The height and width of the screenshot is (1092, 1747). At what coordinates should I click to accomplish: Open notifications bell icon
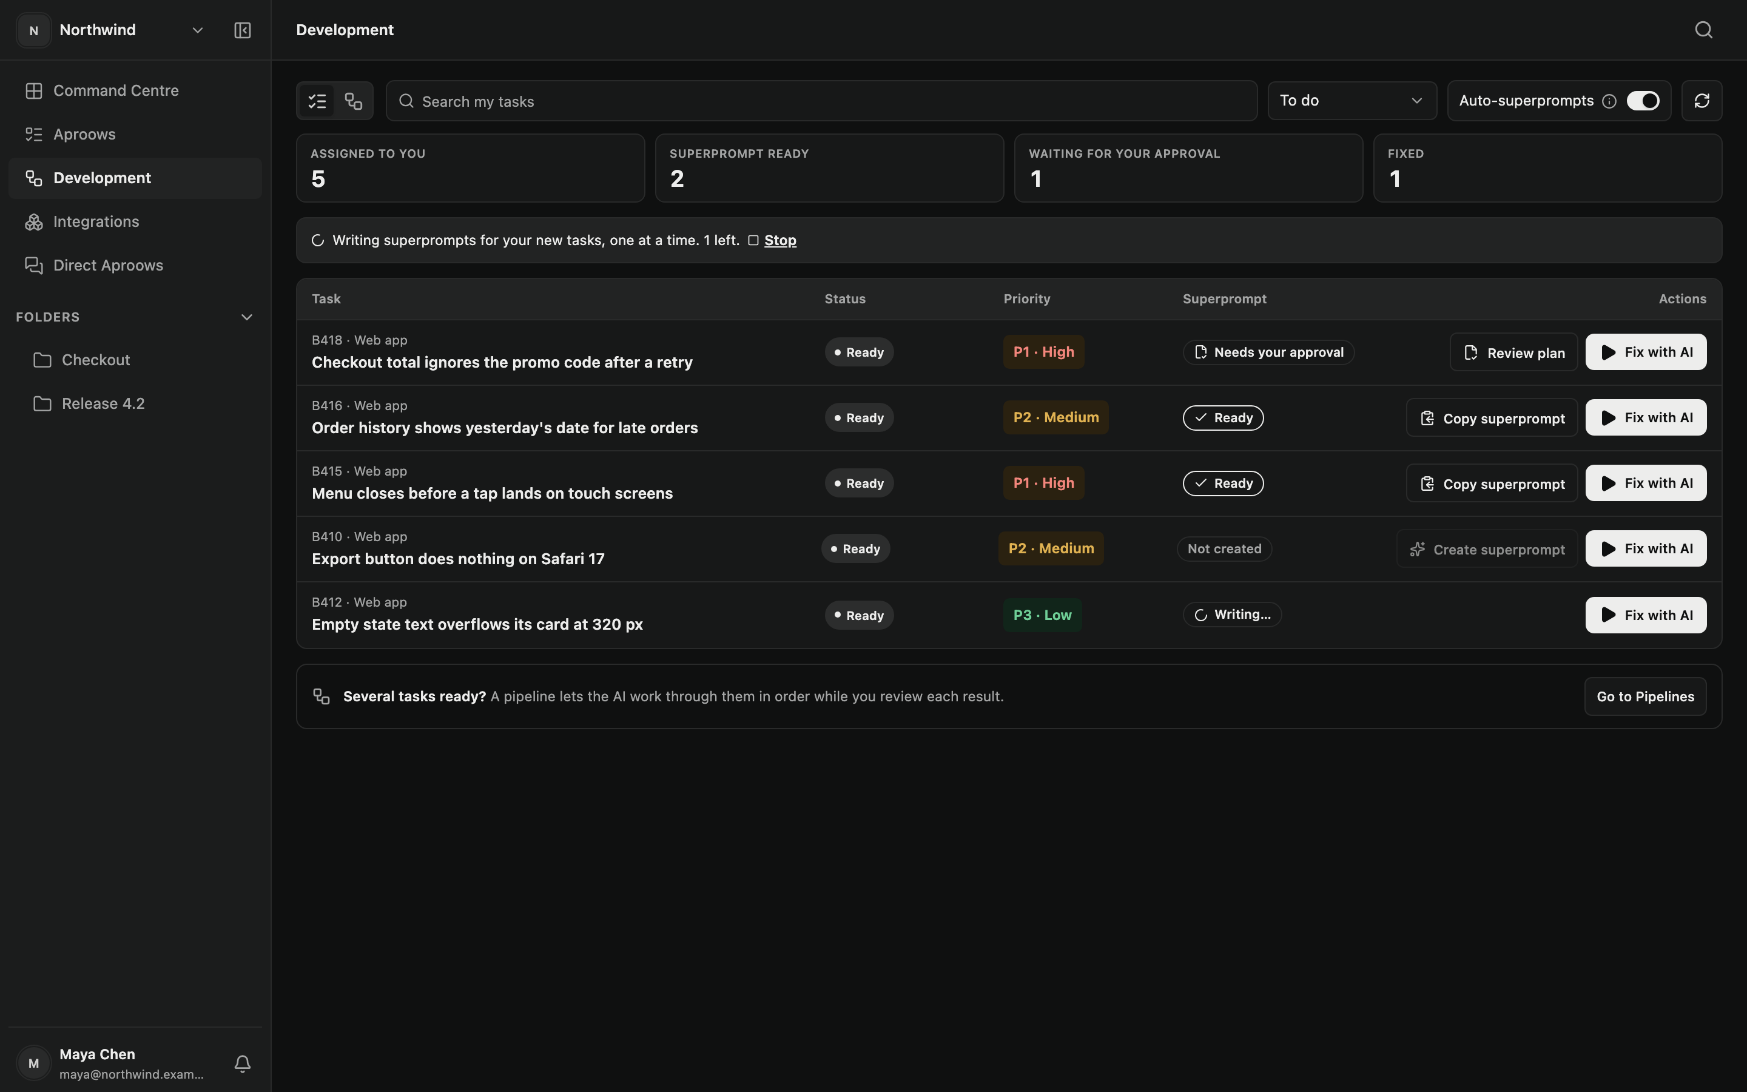243,1063
